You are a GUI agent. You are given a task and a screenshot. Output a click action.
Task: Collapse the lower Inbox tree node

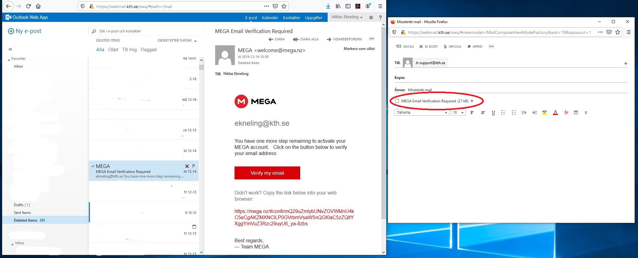click(x=12, y=244)
